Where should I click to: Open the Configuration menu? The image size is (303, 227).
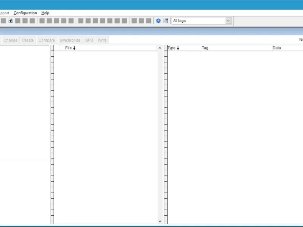pos(25,13)
